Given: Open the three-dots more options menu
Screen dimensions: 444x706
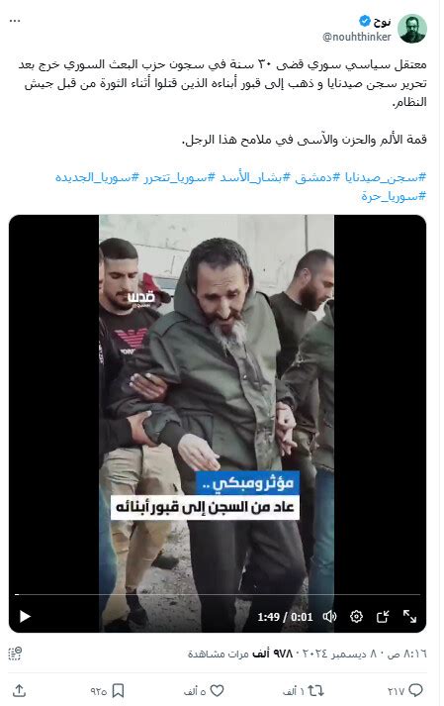Looking at the screenshot, I should [x=15, y=21].
